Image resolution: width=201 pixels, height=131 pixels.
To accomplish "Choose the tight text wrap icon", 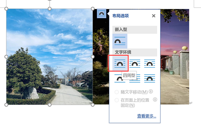I will pyautogui.click(x=135, y=64).
